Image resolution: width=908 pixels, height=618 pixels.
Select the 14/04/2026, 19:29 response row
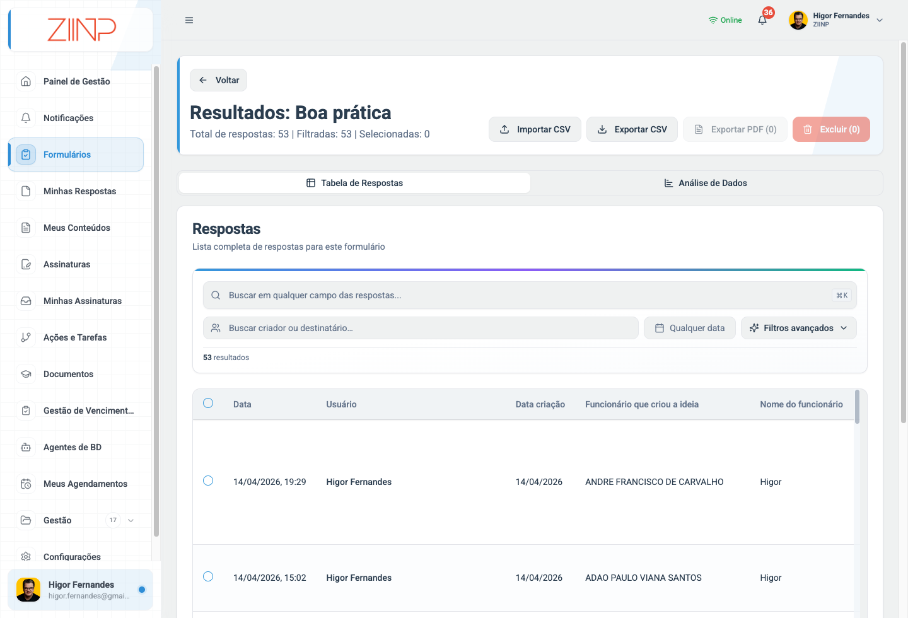click(208, 481)
